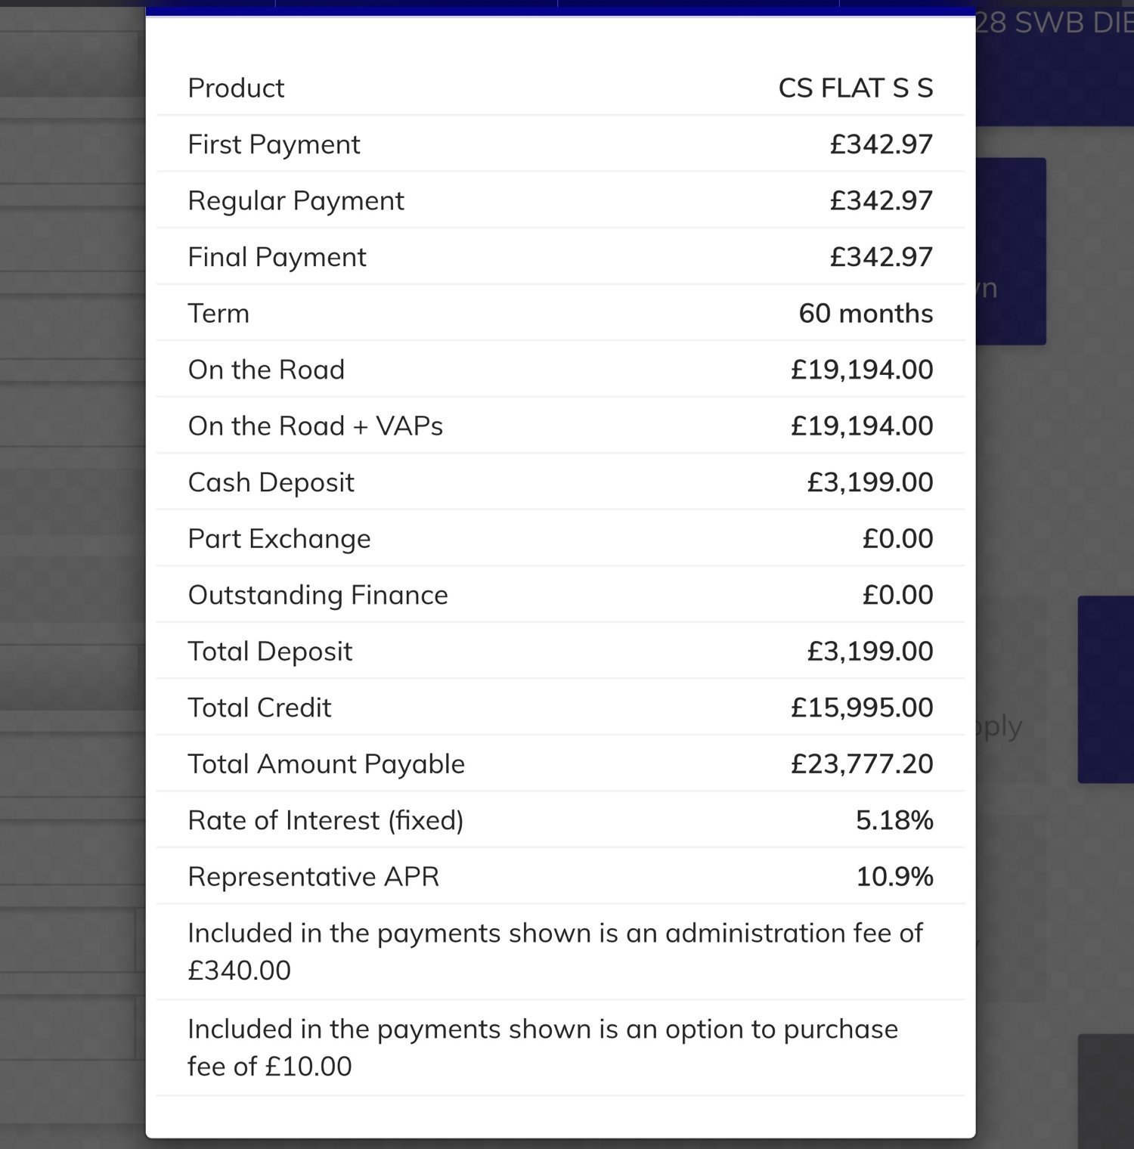Viewport: 1134px width, 1149px height.
Task: Click the Final Payment row label
Action: [277, 257]
